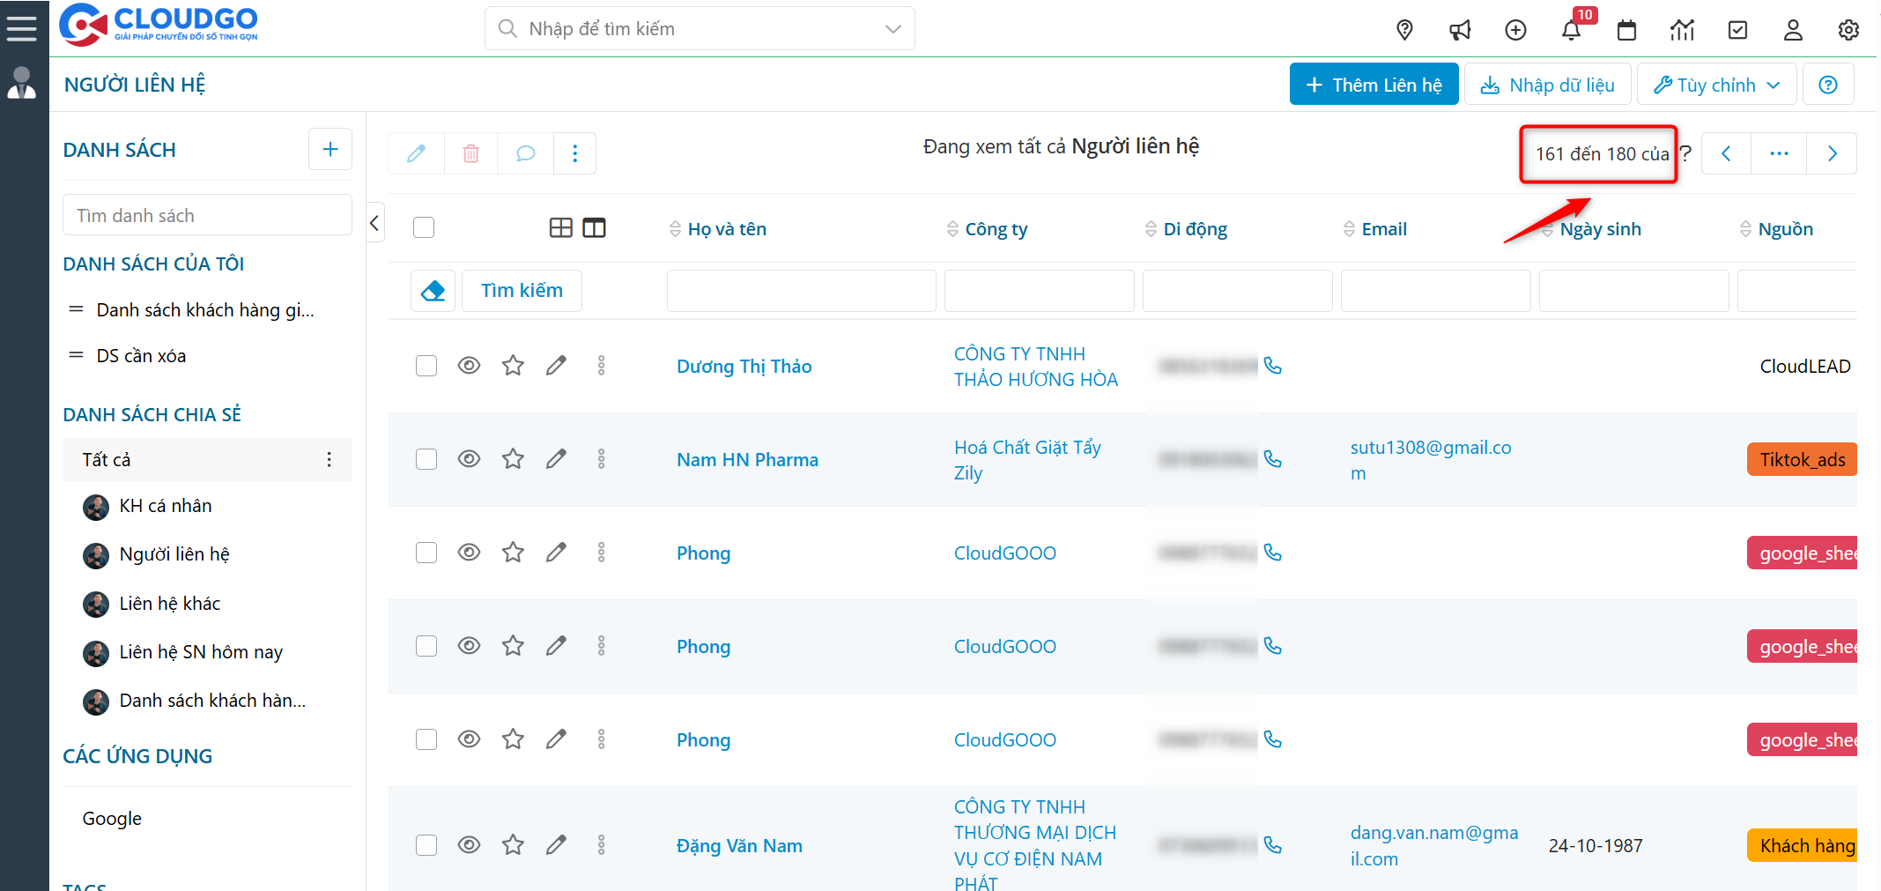The image size is (1881, 891).
Task: Expand the Tùy chỉnh dropdown
Action: tap(1715, 85)
